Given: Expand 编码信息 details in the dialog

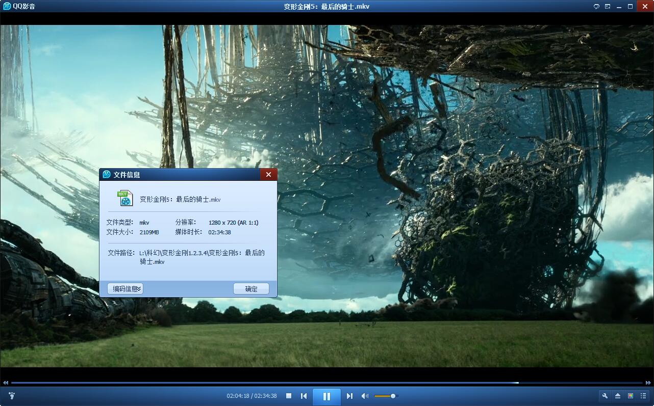Looking at the screenshot, I should pyautogui.click(x=125, y=289).
